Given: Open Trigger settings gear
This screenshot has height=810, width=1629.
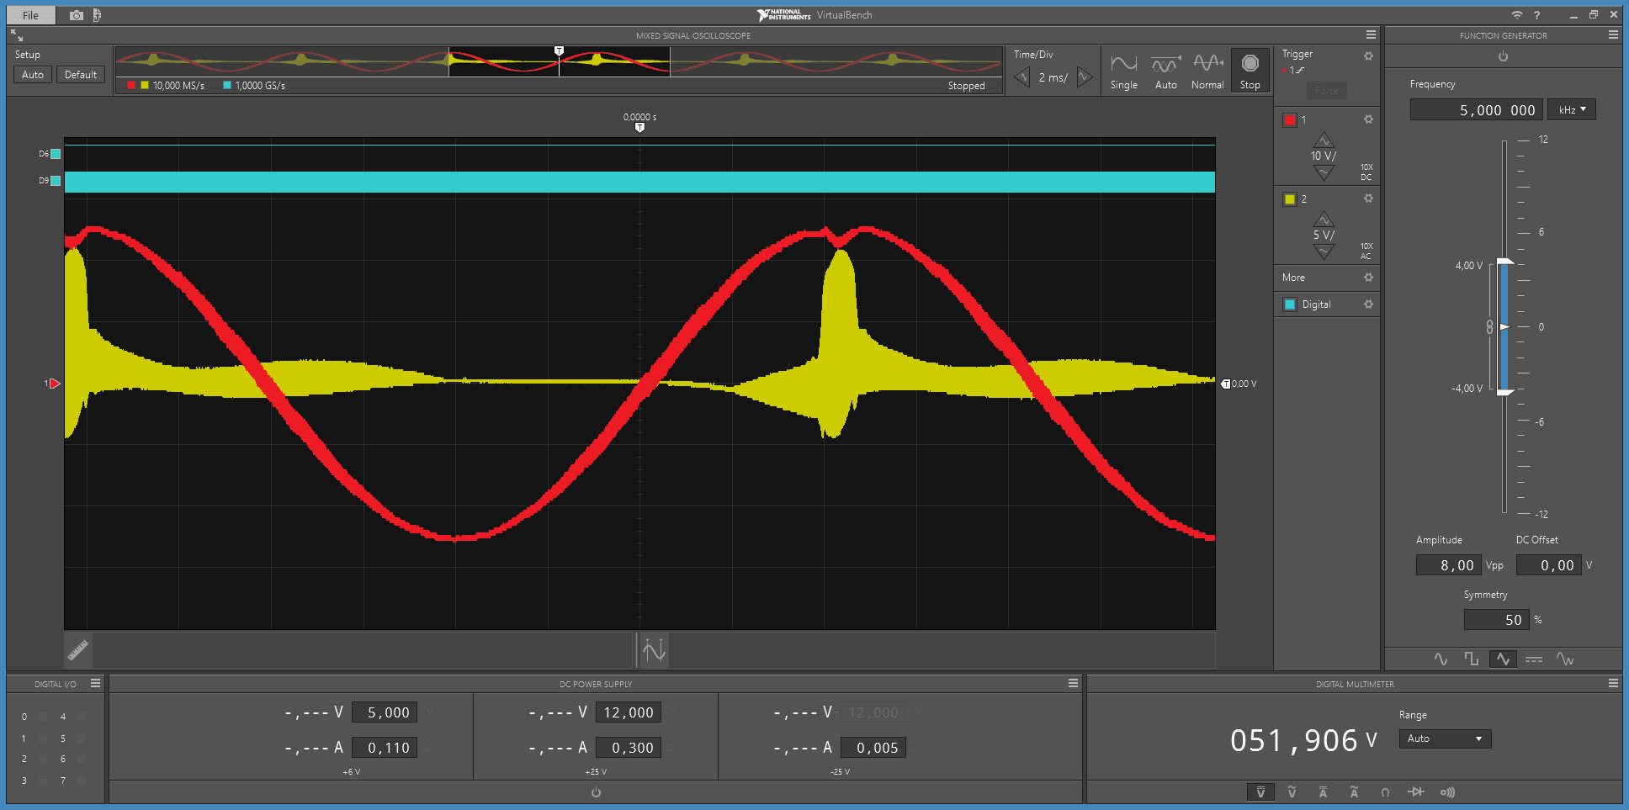Looking at the screenshot, I should 1368,56.
